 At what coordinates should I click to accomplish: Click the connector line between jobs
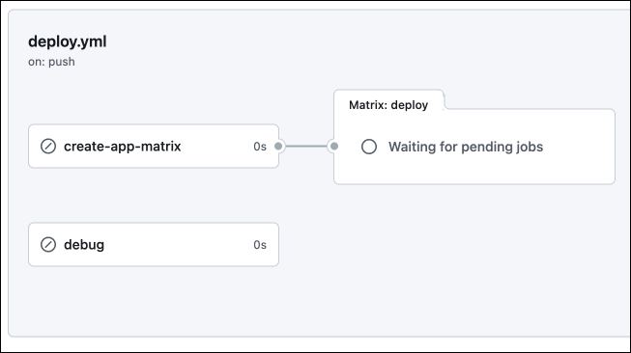[x=306, y=147]
